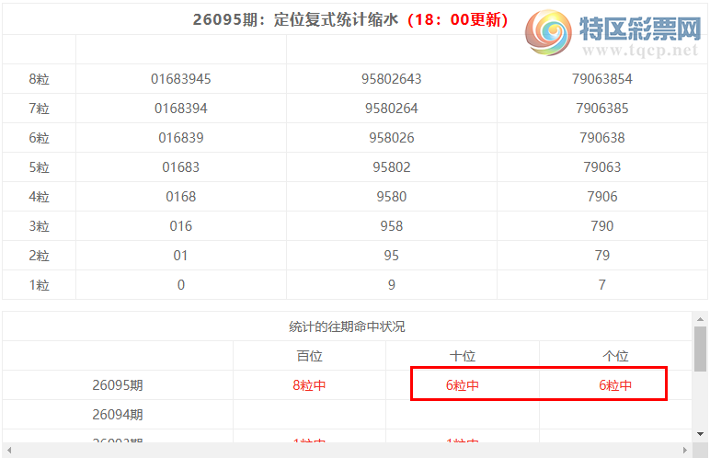This screenshot has width=710, height=458.
Task: Click the vertical scrollbar up arrow
Action: click(700, 319)
